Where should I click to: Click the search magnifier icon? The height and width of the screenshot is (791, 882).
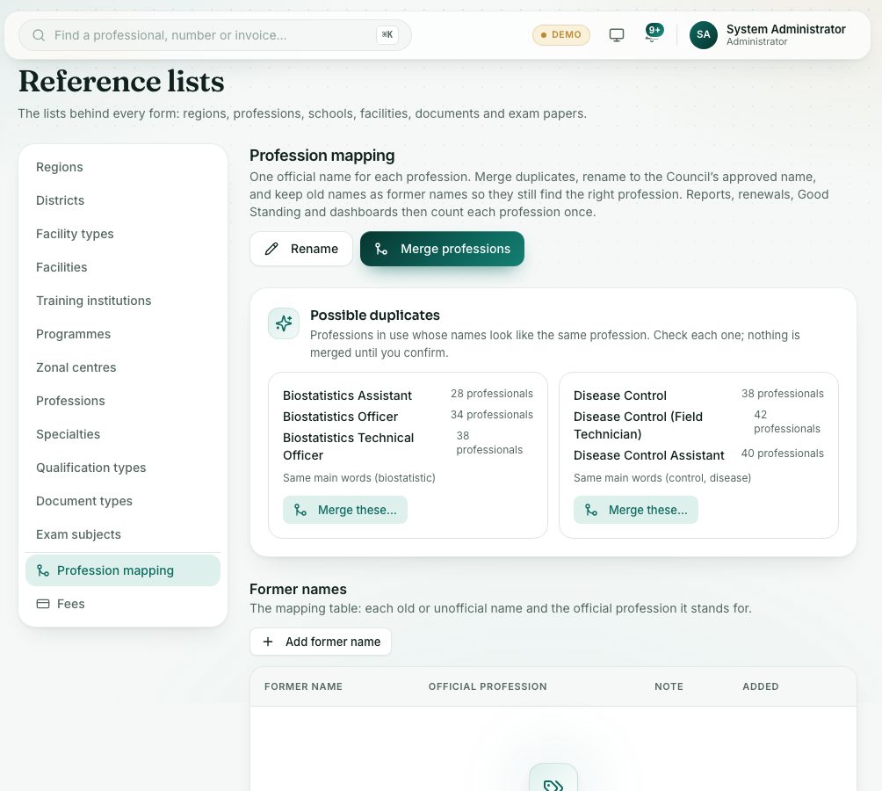[x=39, y=35]
